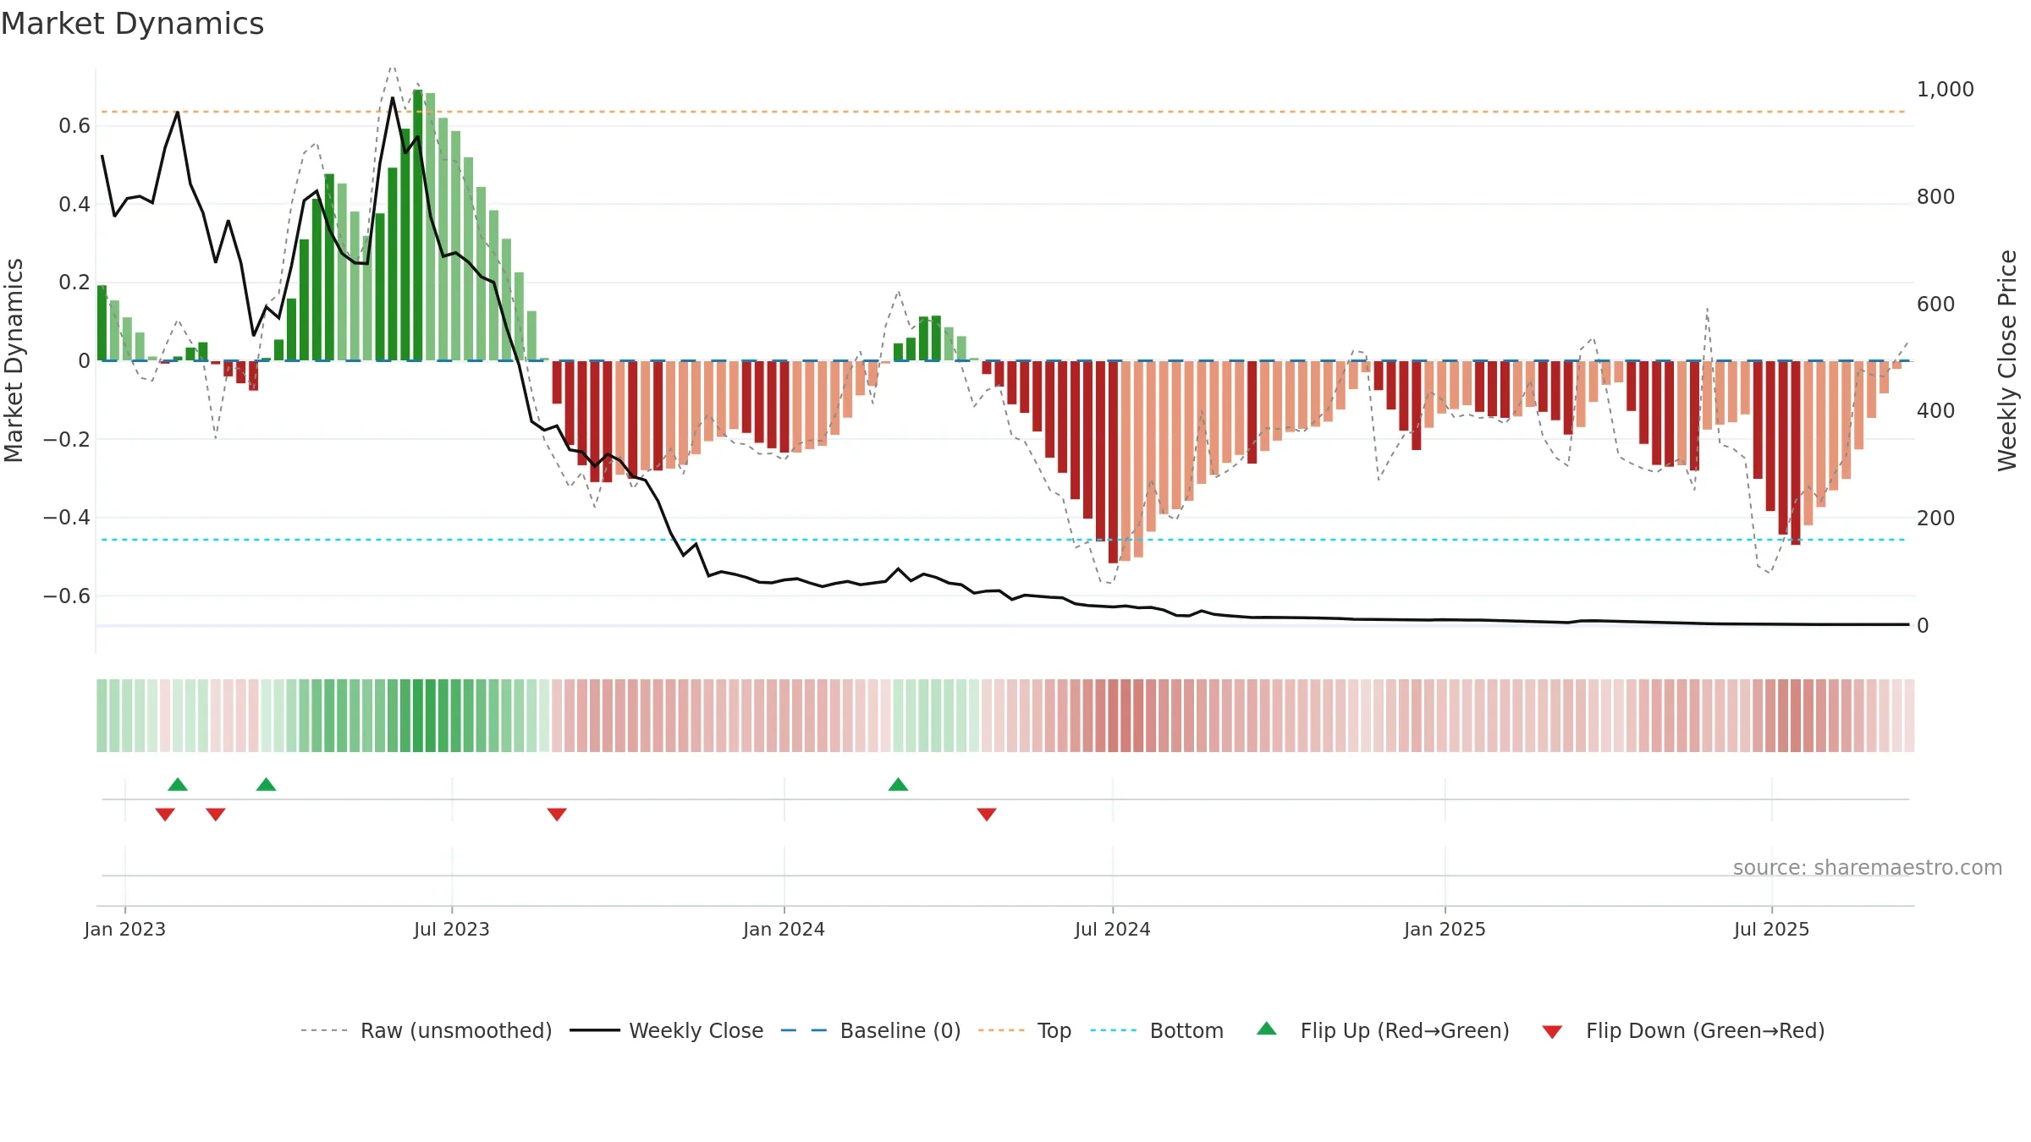Viewport: 2031px width, 1142px height.
Task: Toggle the Top legend entry
Action: click(x=1024, y=1030)
